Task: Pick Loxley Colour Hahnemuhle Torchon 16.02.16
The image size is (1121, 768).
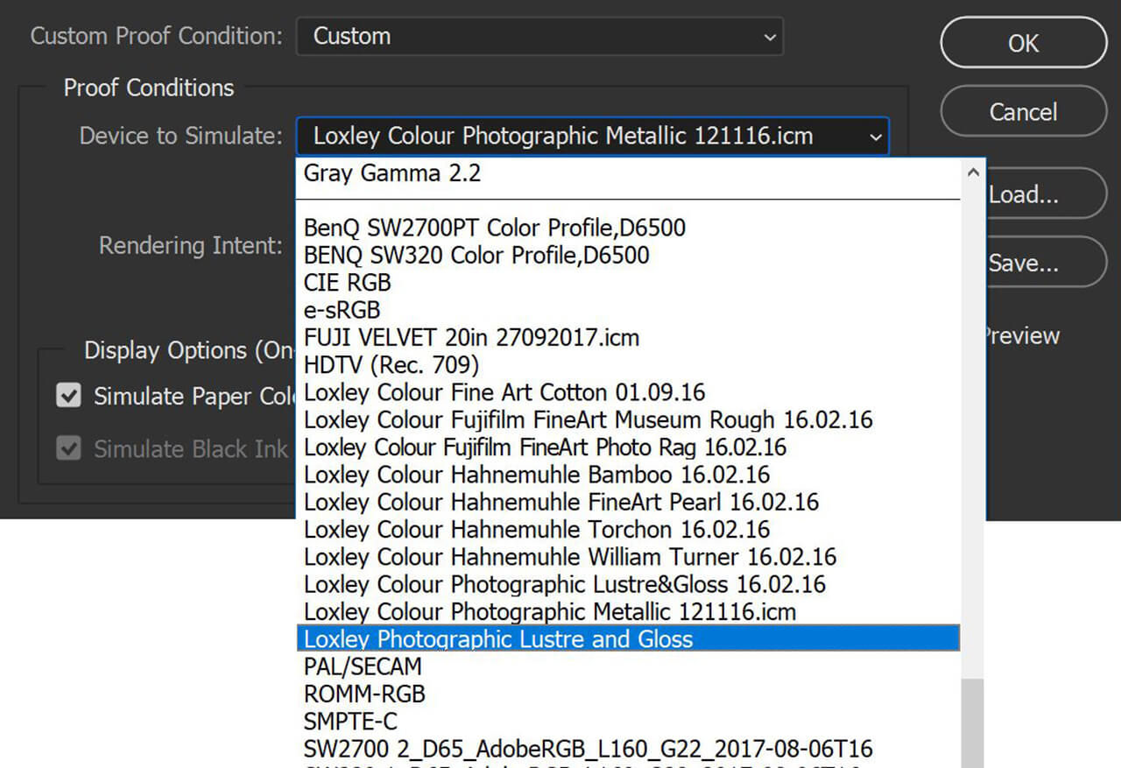Action: tap(628, 529)
